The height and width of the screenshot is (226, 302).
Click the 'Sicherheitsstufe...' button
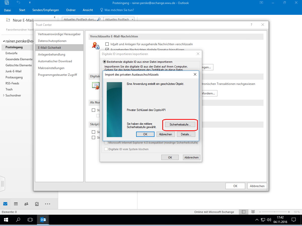[x=180, y=125]
